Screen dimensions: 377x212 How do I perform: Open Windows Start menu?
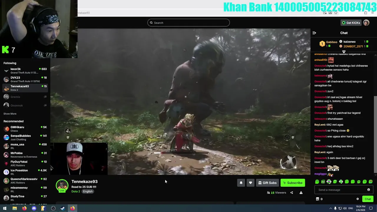tap(5, 208)
